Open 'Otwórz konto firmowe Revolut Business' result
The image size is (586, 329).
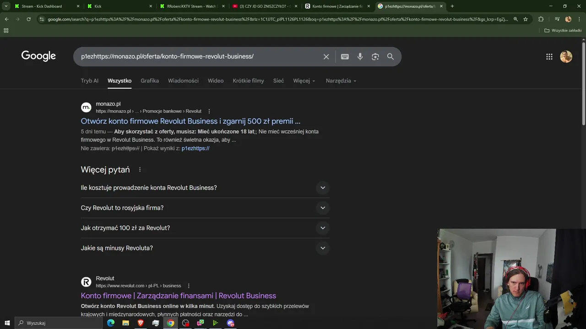pos(190,121)
